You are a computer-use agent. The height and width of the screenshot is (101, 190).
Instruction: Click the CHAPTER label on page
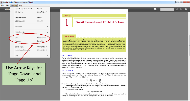click(67, 16)
